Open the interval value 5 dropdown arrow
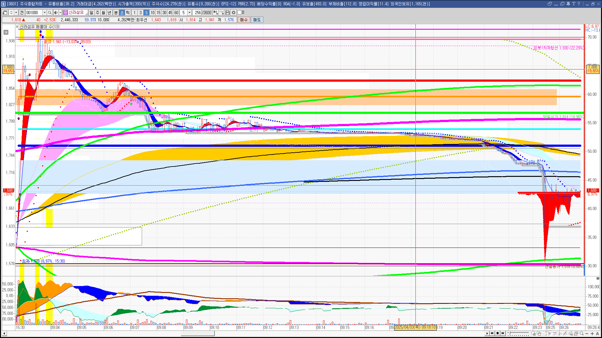Image resolution: width=602 pixels, height=338 pixels. click(x=189, y=13)
